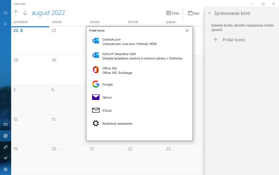This screenshot has height=175, width=279.
Task: Go to next period with down arrow
Action: (x=25, y=13)
